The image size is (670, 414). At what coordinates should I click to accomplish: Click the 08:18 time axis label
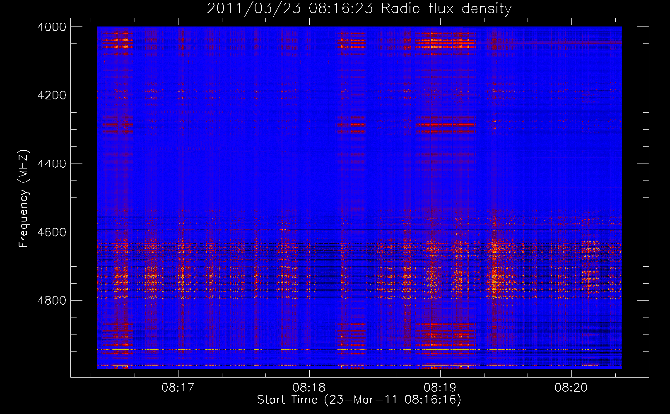309,388
